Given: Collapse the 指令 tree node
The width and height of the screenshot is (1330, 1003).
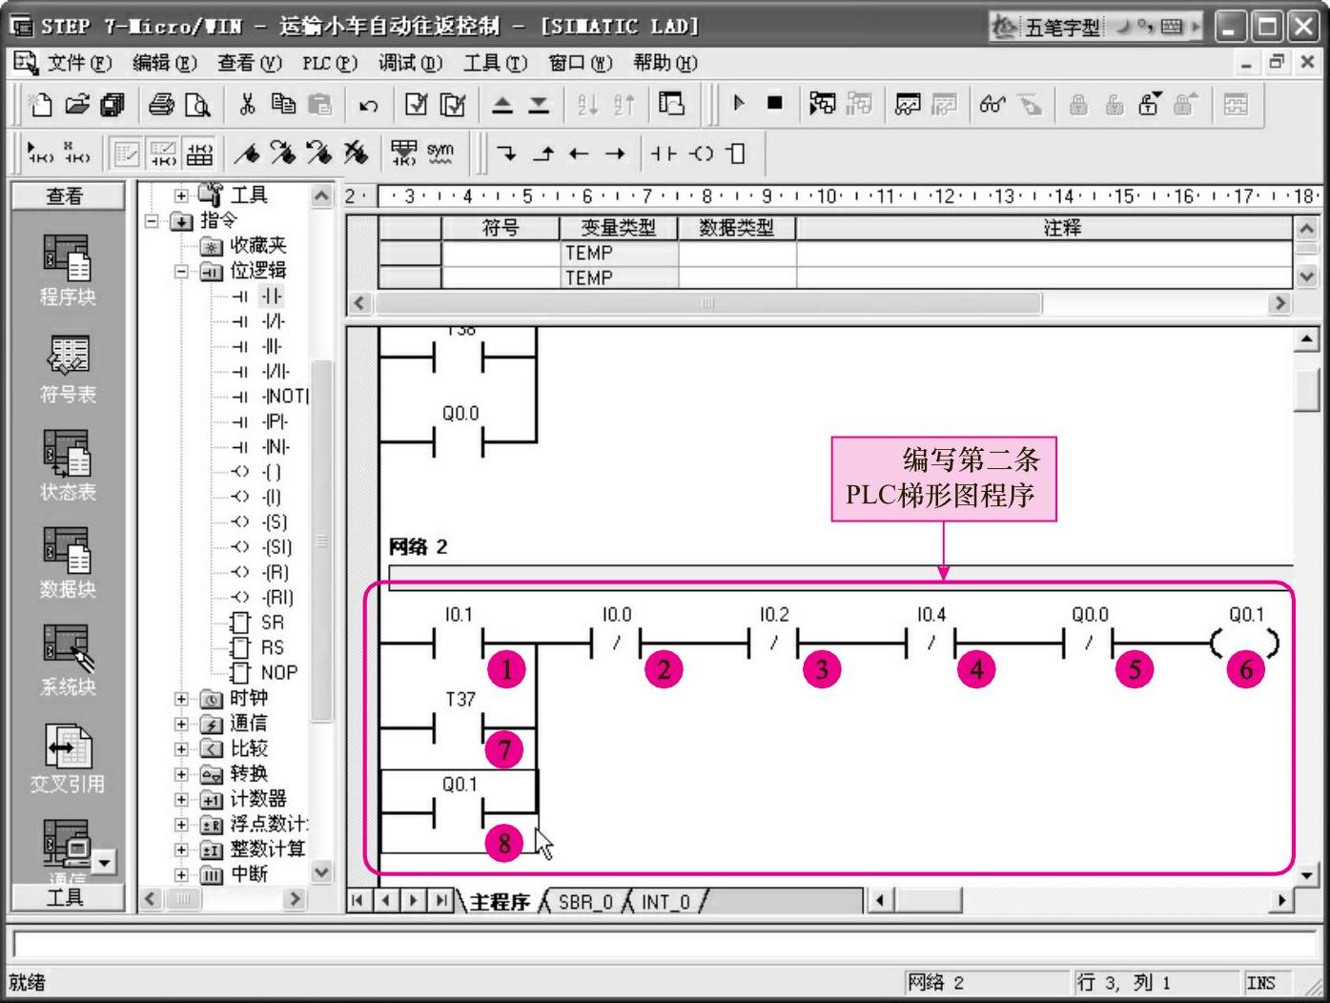Looking at the screenshot, I should tap(152, 221).
